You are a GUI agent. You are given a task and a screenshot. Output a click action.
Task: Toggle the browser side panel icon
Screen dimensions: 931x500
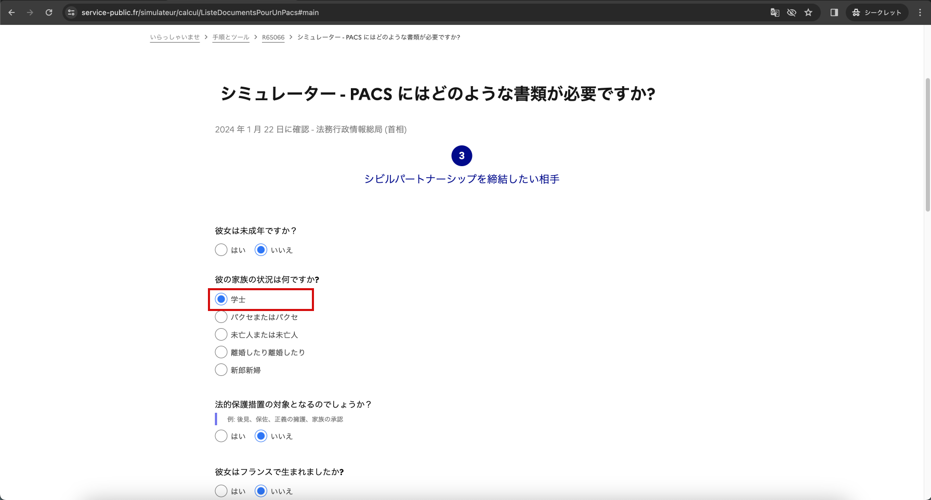click(x=834, y=12)
